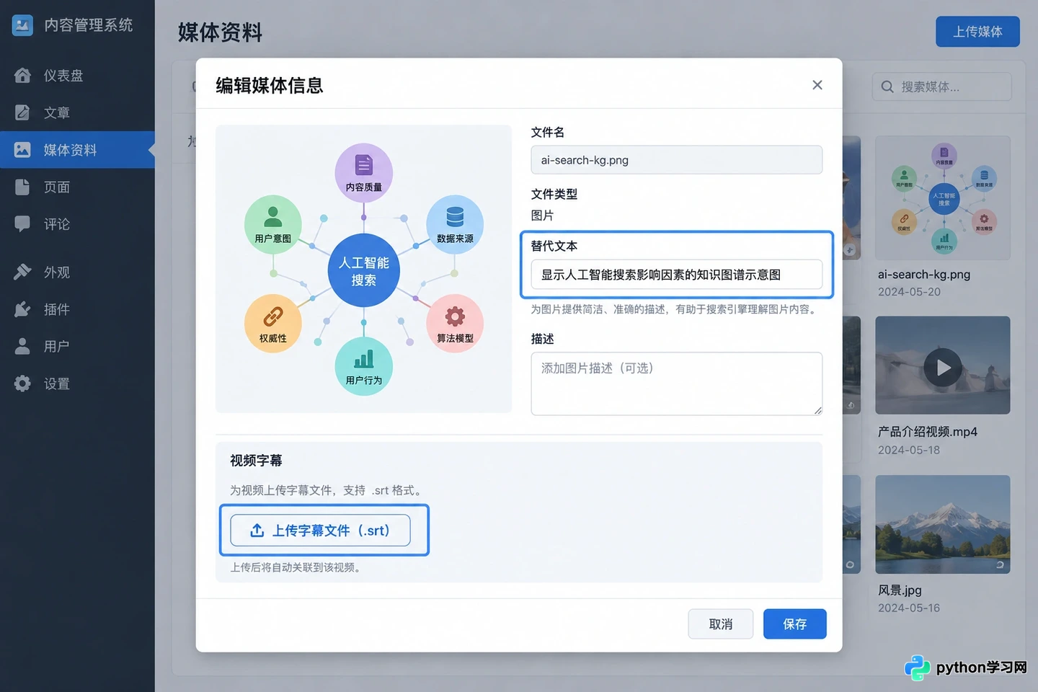Viewport: 1038px width, 692px height.
Task: Save changes with 保存 button
Action: click(794, 624)
